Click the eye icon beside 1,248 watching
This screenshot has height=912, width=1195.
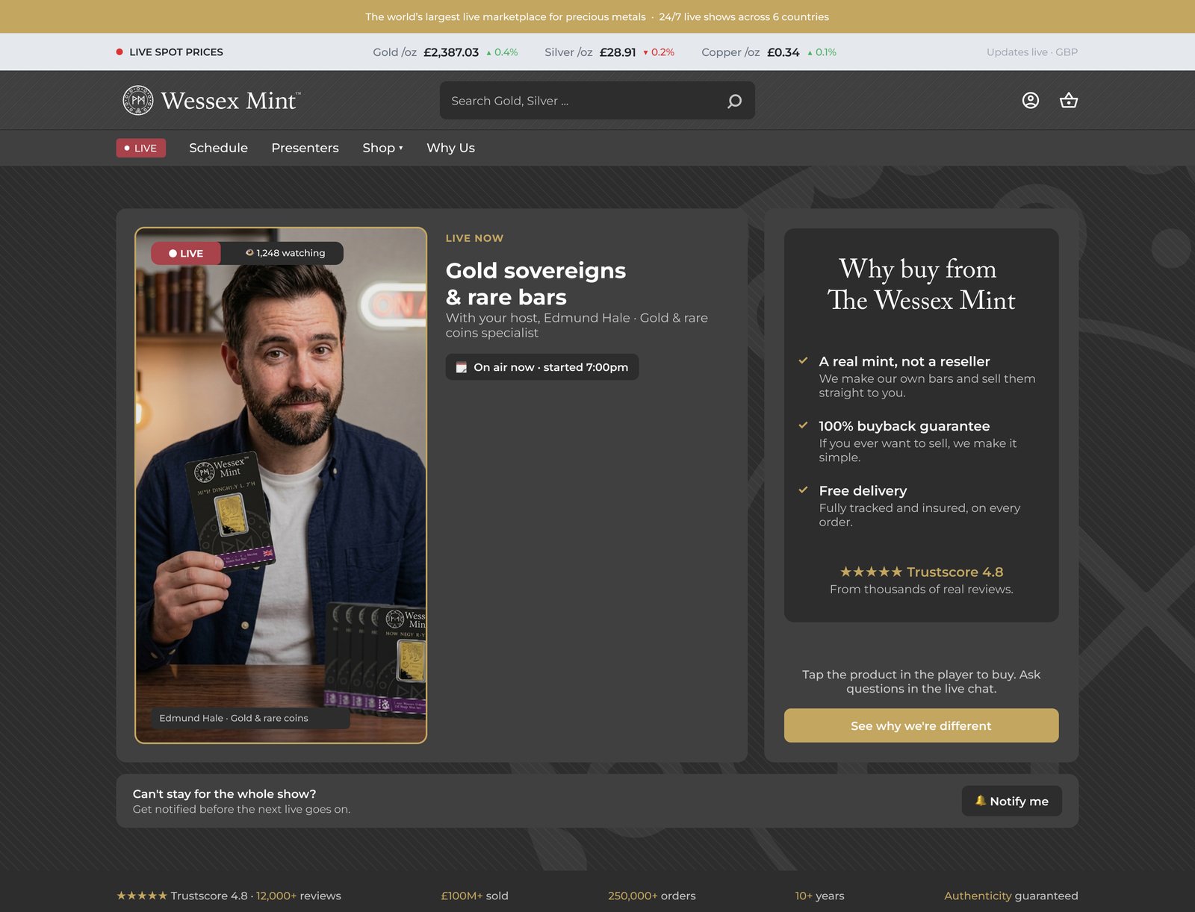[249, 252]
